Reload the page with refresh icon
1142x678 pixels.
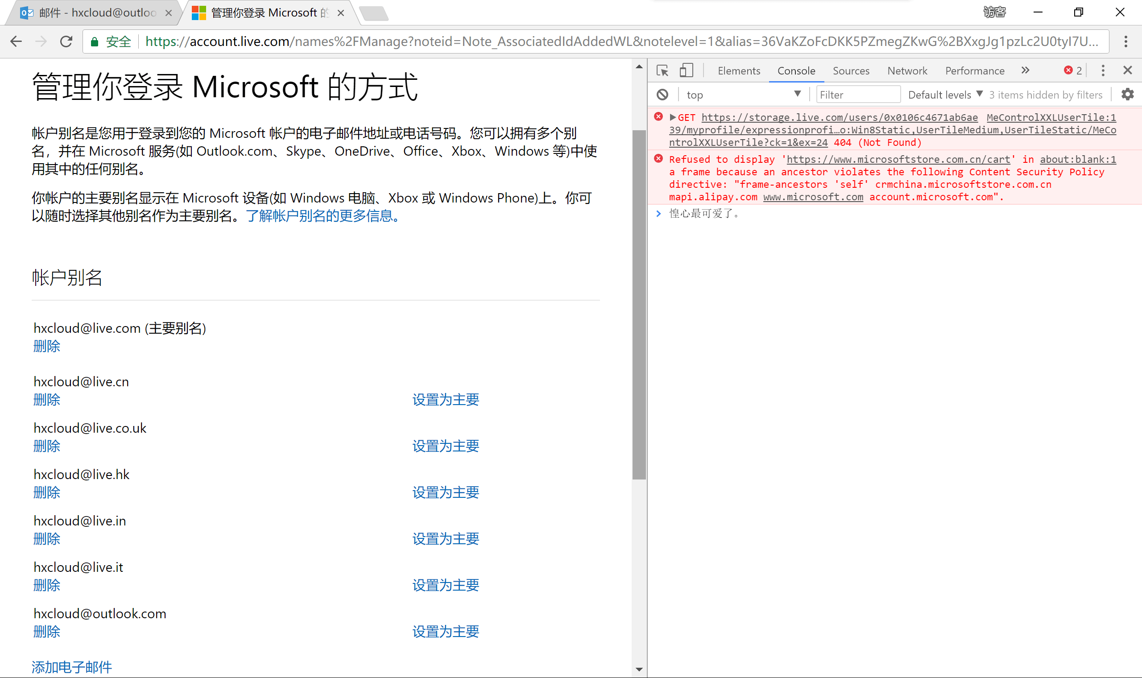[66, 41]
